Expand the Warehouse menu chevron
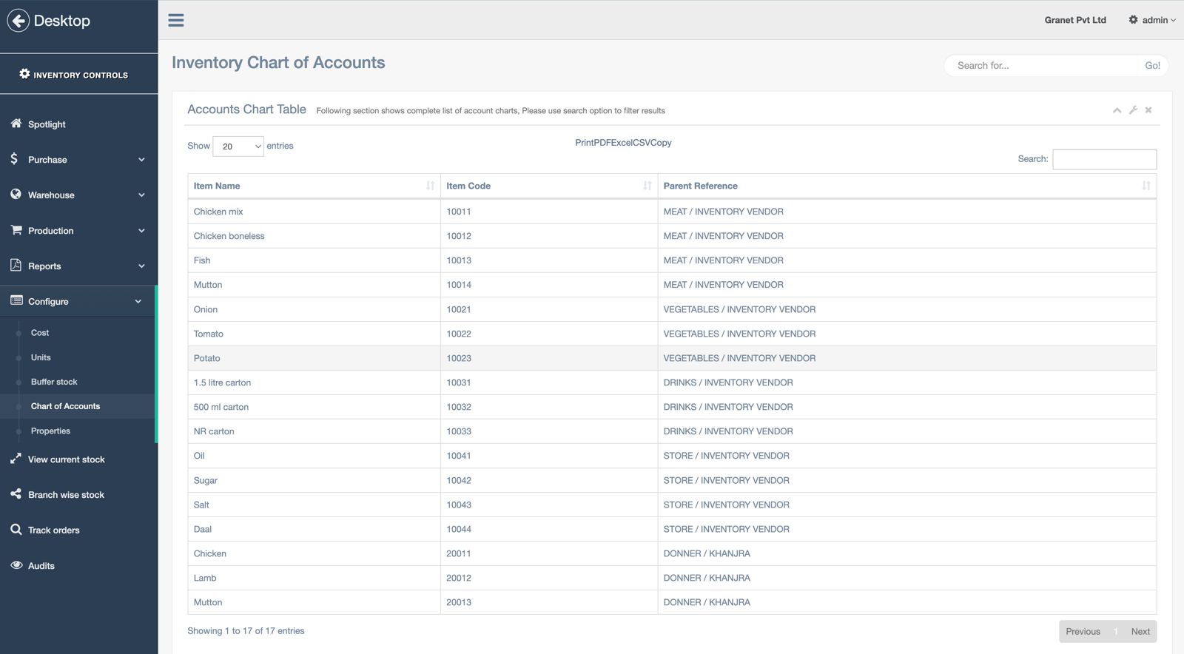This screenshot has height=654, width=1184. [141, 195]
